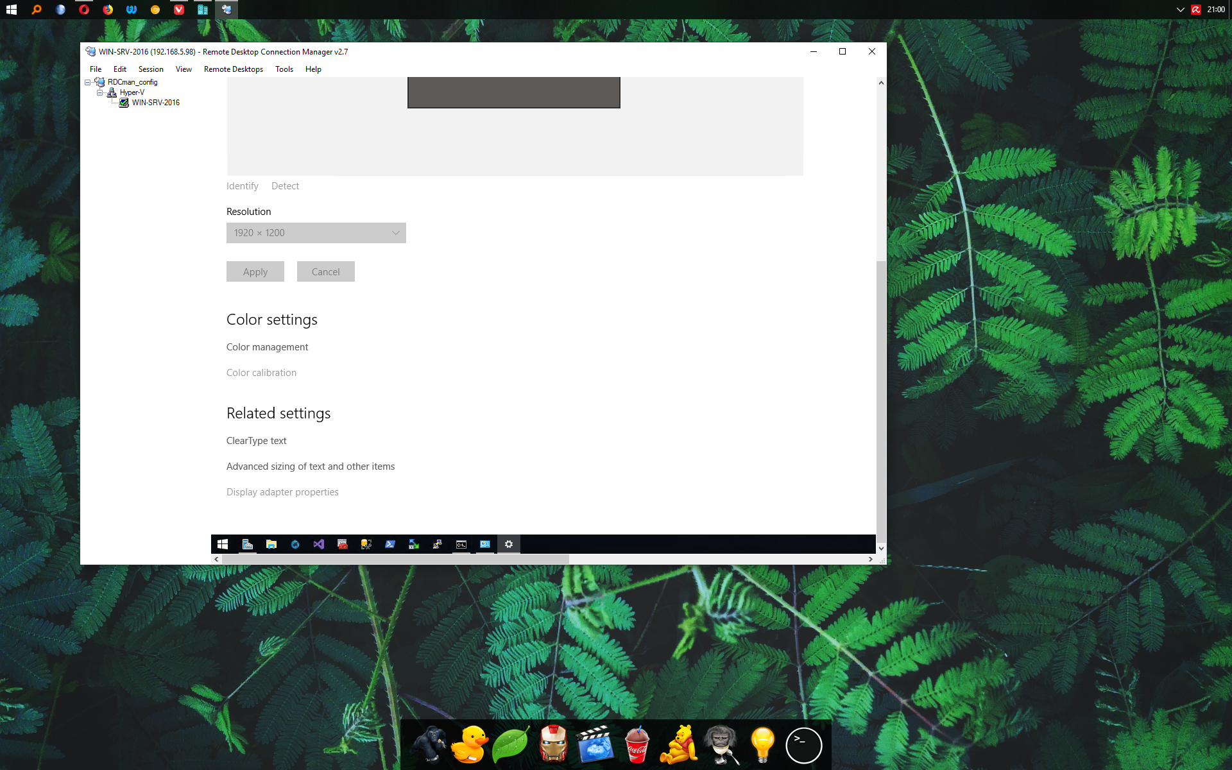The image size is (1232, 770).
Task: Select the Hyper-V group in the tree
Action: [x=132, y=92]
